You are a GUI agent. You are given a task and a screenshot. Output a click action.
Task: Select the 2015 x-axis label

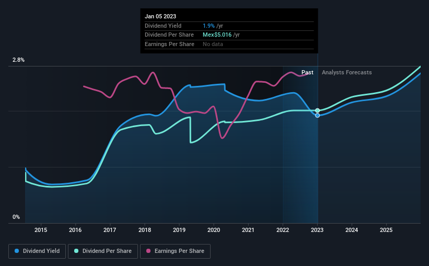click(x=41, y=230)
